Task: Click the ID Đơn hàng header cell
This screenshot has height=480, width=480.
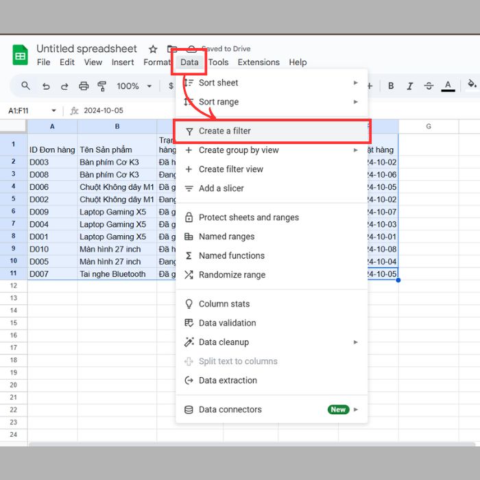Action: (52, 145)
